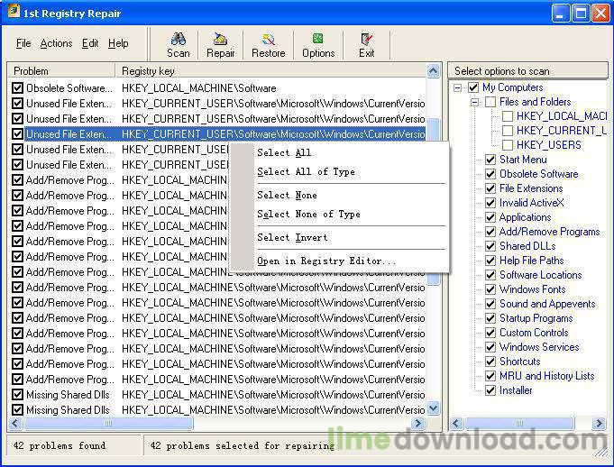Open the Help menu
Viewport: 614px width, 467px height.
[x=118, y=43]
